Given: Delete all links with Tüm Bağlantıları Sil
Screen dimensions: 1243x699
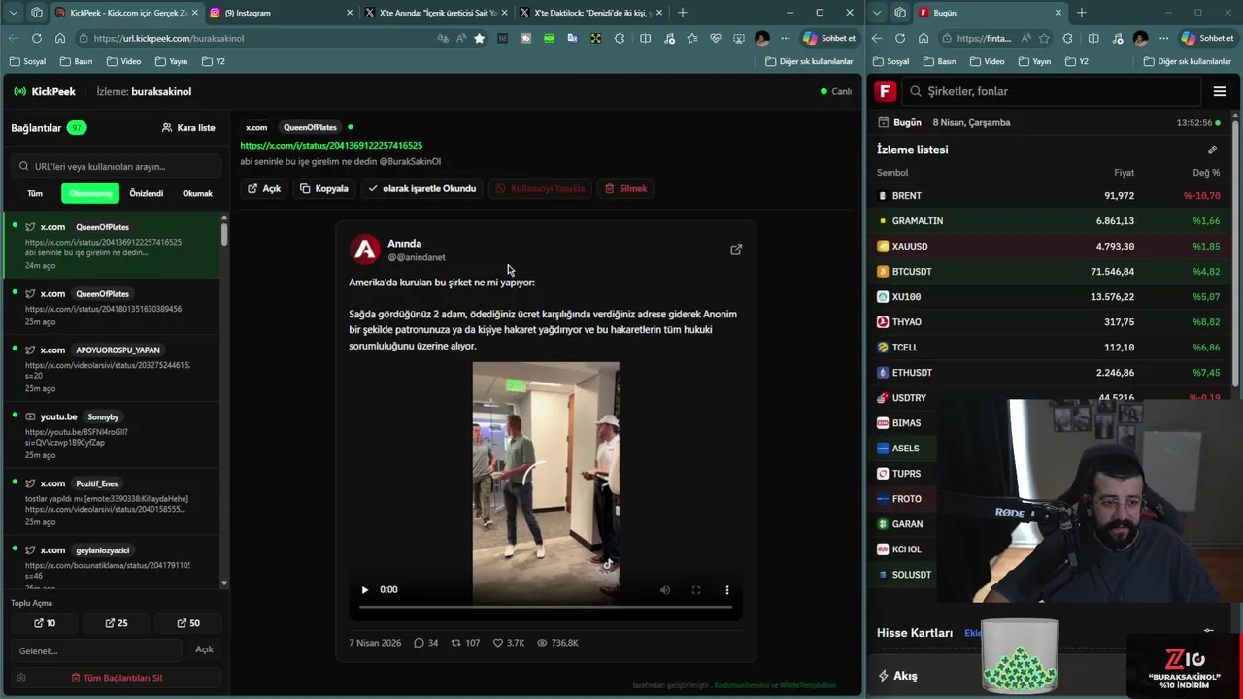Looking at the screenshot, I should [117, 678].
